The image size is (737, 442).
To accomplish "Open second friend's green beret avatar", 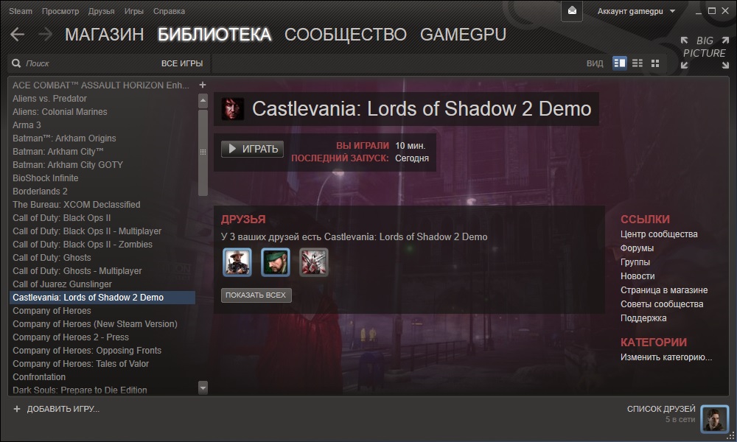I will pyautogui.click(x=276, y=262).
